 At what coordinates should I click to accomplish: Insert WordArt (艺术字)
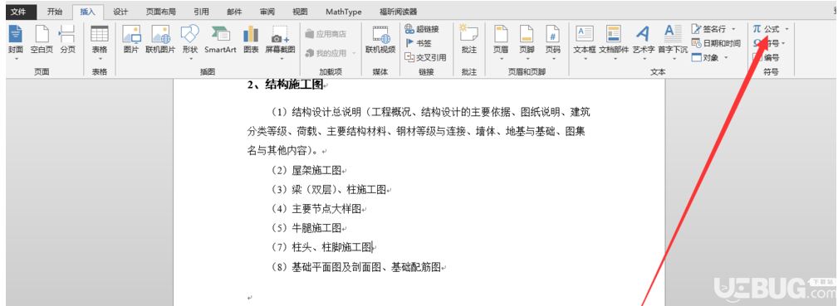point(644,41)
